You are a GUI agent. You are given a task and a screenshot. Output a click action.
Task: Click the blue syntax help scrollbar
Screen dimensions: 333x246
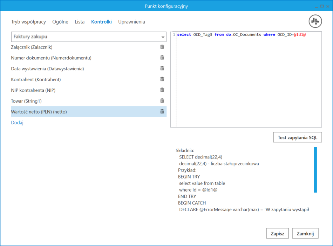[315, 170]
